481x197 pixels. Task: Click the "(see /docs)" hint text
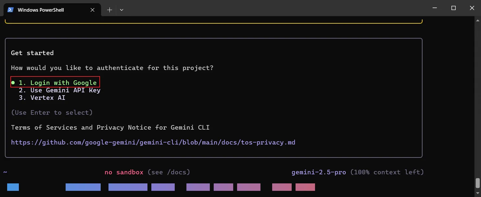coord(169,172)
